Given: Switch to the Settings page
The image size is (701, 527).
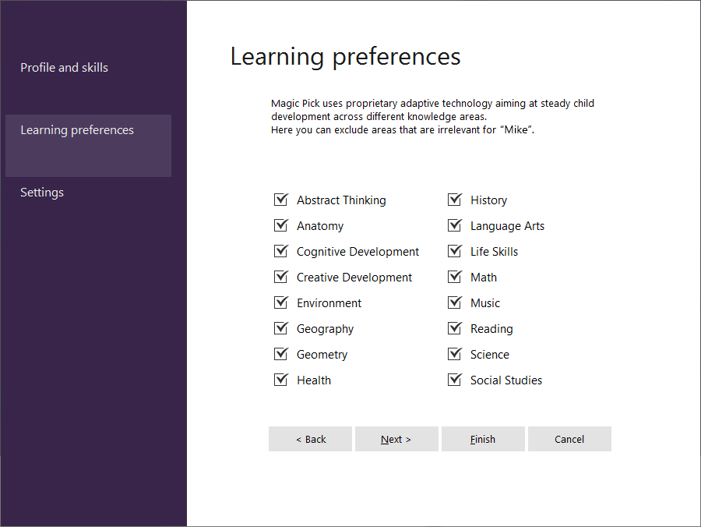Looking at the screenshot, I should (42, 193).
